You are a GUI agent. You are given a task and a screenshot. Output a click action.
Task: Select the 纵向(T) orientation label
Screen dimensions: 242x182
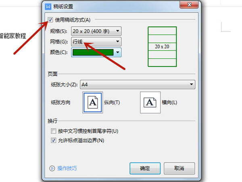(x=112, y=102)
